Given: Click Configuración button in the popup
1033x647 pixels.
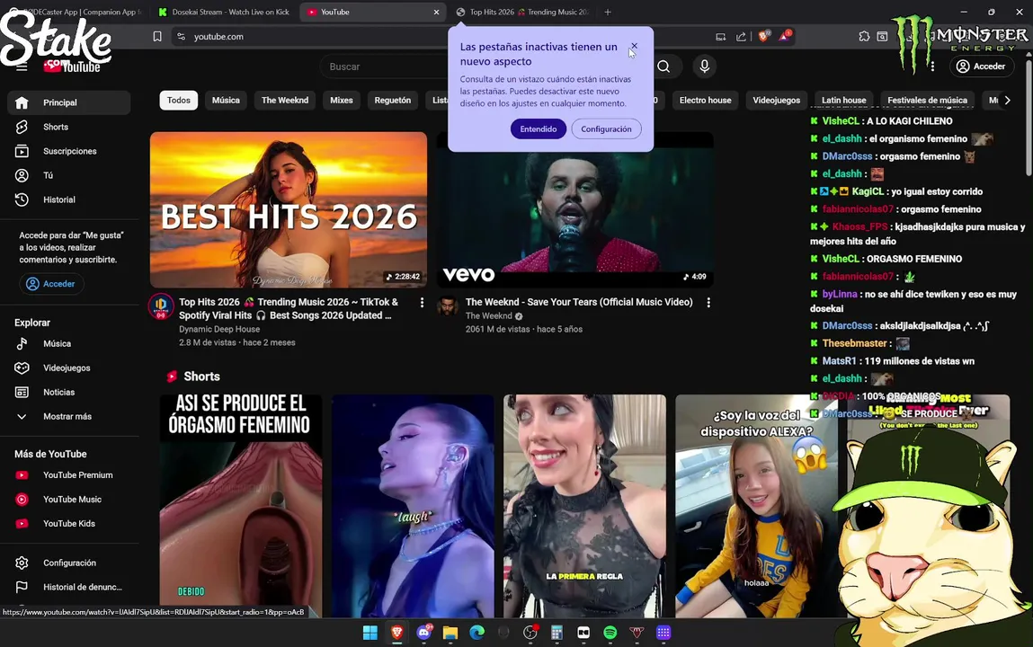Looking at the screenshot, I should (x=606, y=129).
